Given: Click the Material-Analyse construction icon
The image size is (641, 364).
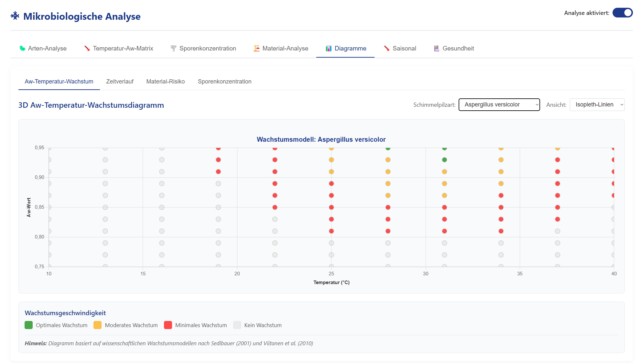Looking at the screenshot, I should 256,48.
